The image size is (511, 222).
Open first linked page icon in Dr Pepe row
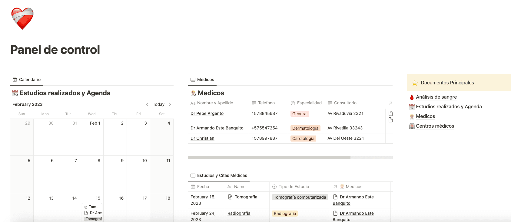tap(391, 113)
